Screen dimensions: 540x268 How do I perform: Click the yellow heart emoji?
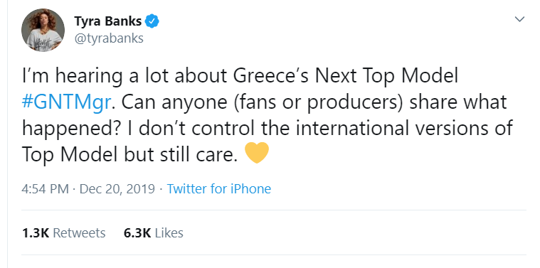point(257,152)
